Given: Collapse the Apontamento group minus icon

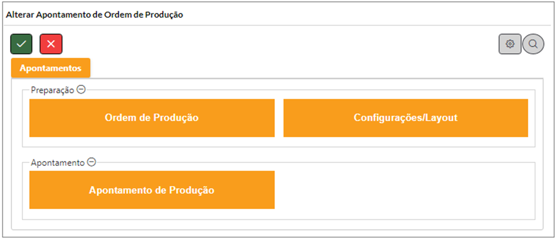Looking at the screenshot, I should [91, 162].
